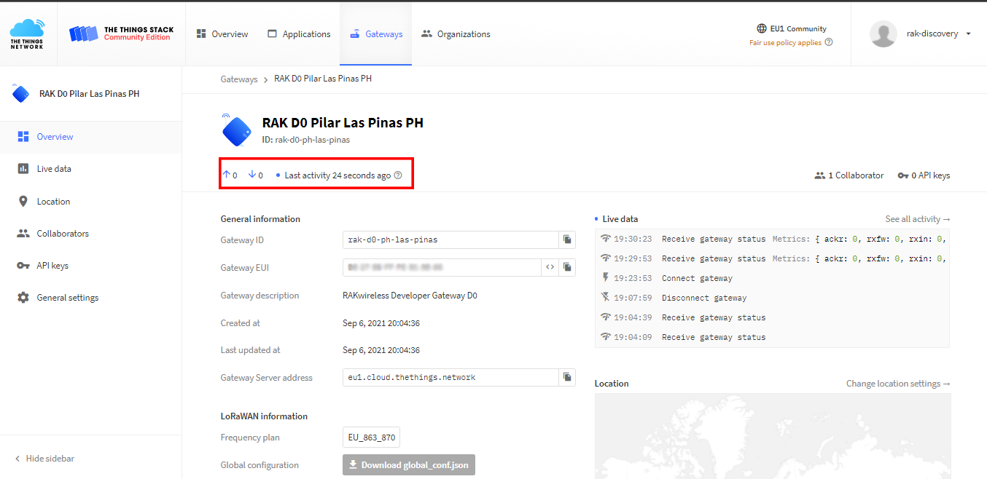Follow the See all activity link
987x479 pixels.
pos(913,218)
